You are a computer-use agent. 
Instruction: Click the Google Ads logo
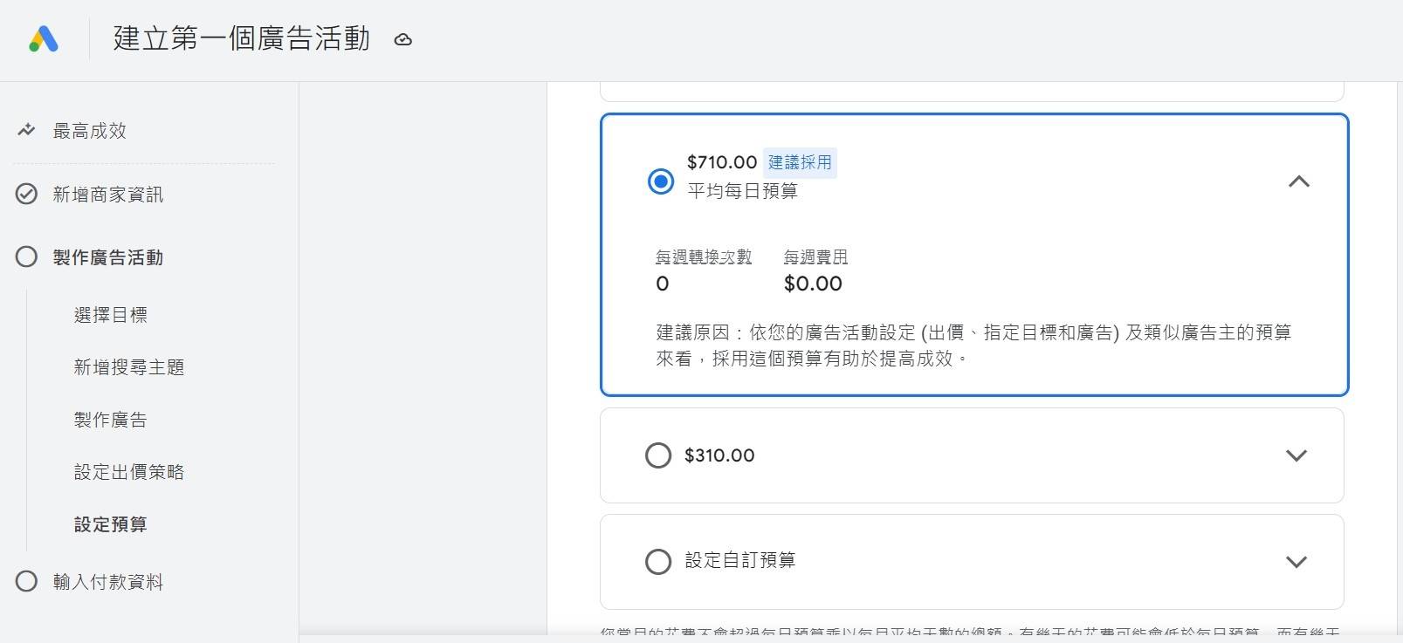point(43,39)
